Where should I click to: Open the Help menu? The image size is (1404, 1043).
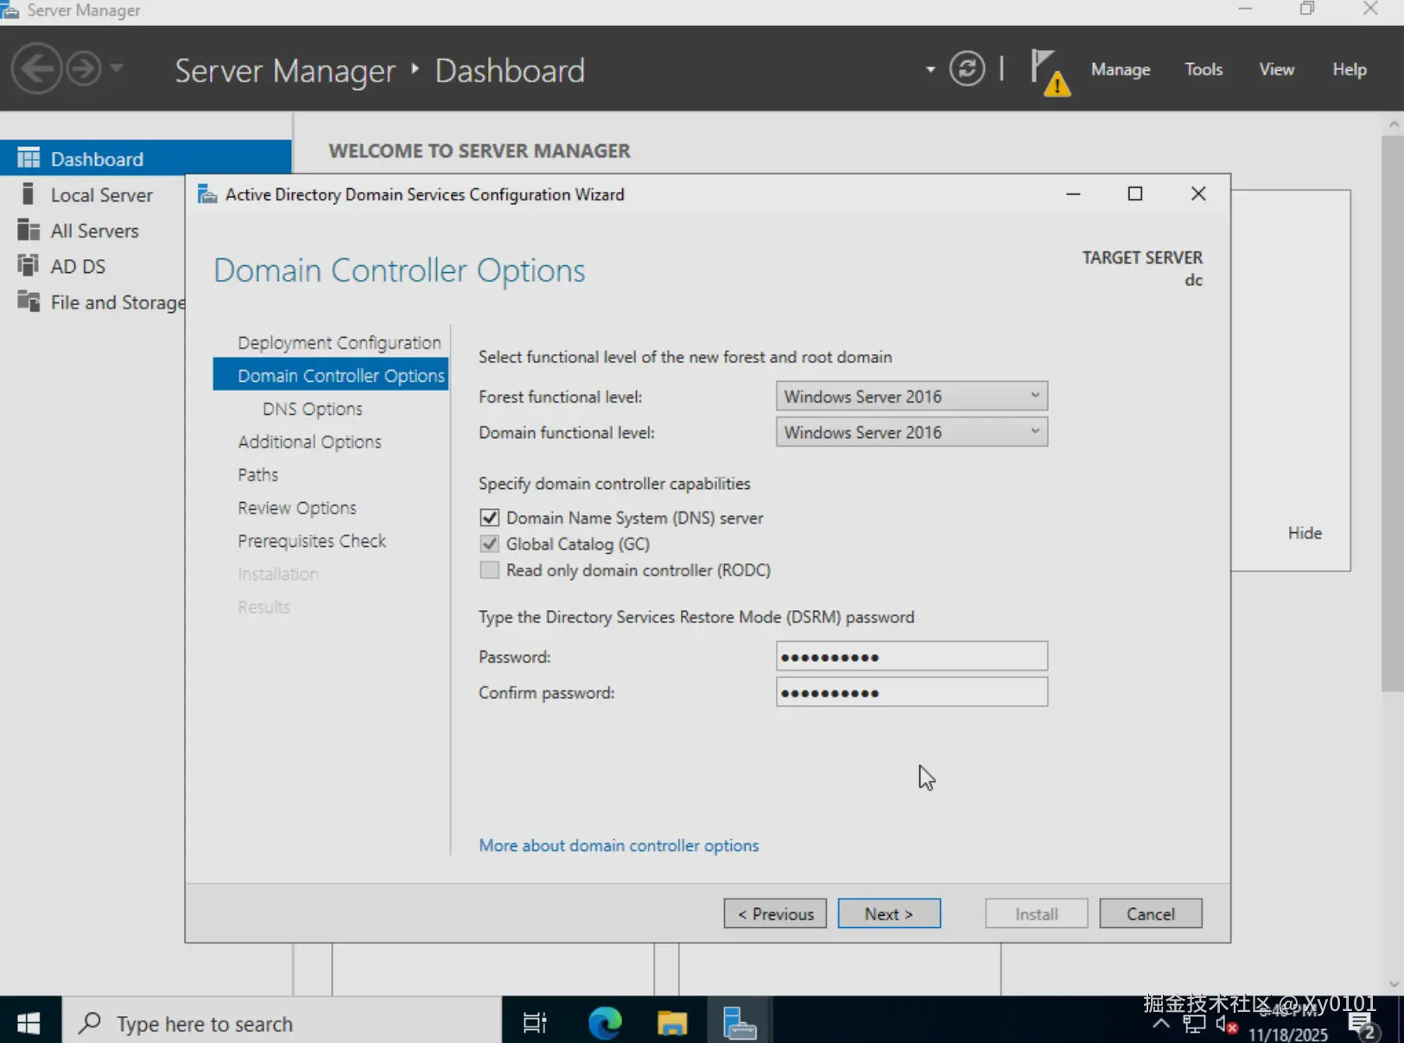pyautogui.click(x=1350, y=69)
